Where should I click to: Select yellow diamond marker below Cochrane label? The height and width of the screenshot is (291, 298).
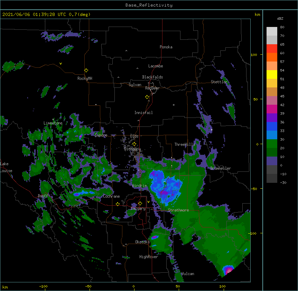point(118,204)
